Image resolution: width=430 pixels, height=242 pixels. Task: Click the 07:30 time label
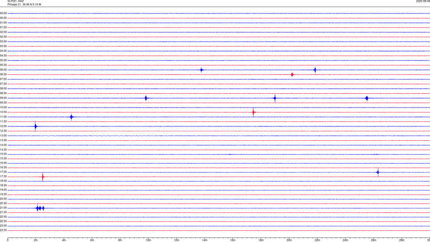3,84
